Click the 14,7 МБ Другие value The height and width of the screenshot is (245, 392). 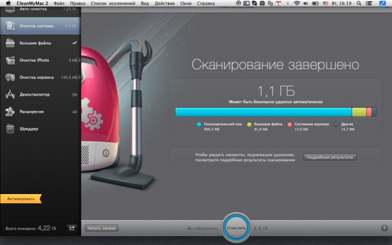[348, 129]
